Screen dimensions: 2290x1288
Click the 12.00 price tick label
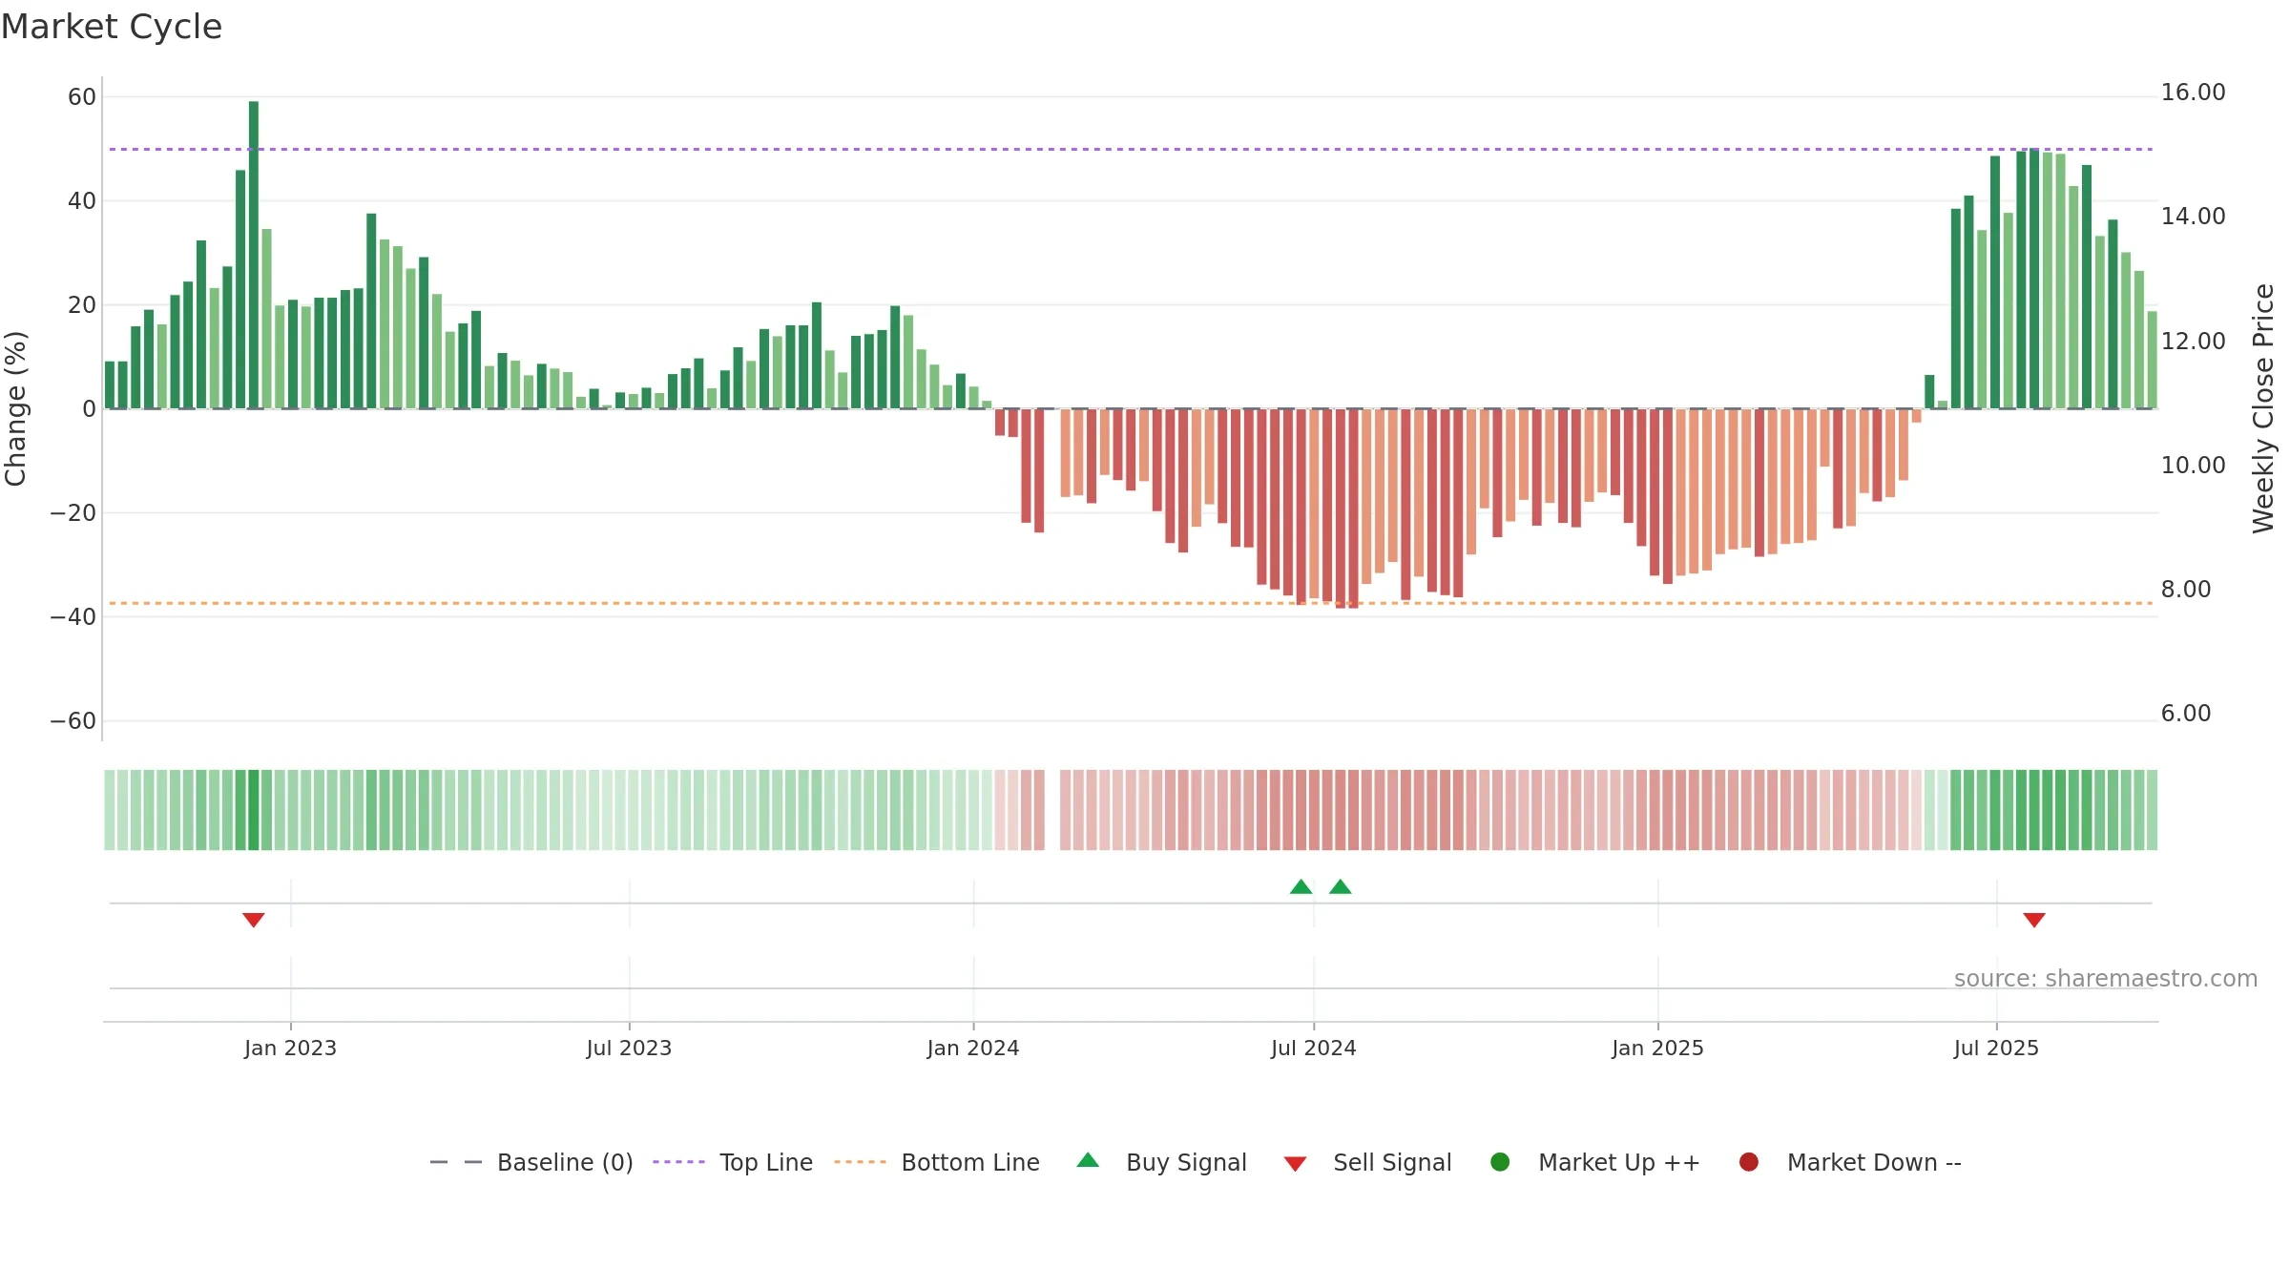pyautogui.click(x=2193, y=341)
